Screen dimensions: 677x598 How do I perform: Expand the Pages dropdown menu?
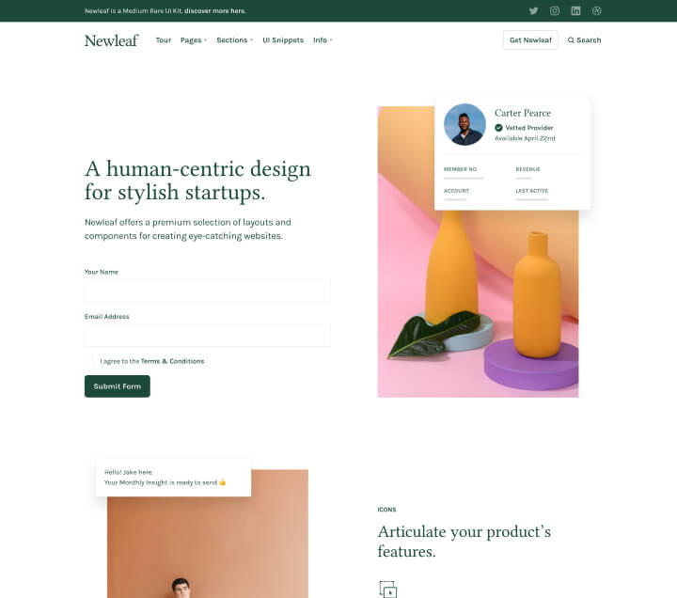194,40
